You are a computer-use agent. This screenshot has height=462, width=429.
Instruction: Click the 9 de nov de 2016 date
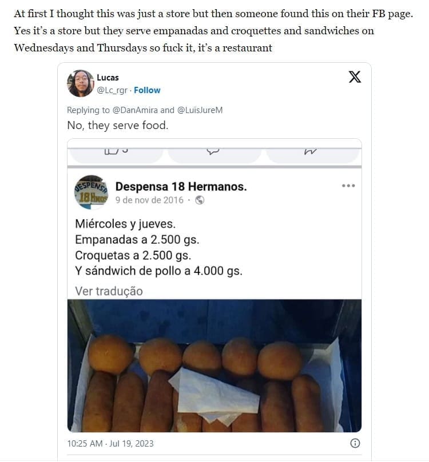[149, 200]
